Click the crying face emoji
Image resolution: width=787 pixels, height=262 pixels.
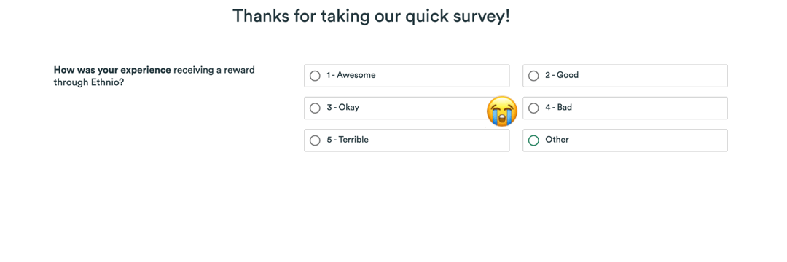tap(502, 111)
